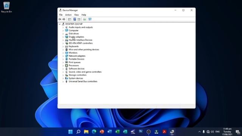This screenshot has height=136, width=242.
Task: Open the Action menu
Action: (68, 15)
